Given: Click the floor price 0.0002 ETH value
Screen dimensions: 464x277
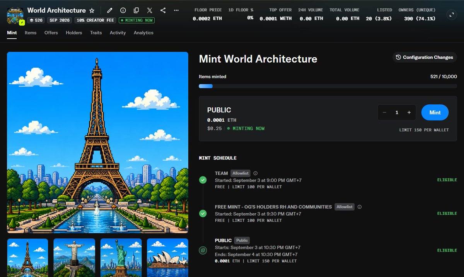Looking at the screenshot, I should [x=207, y=18].
